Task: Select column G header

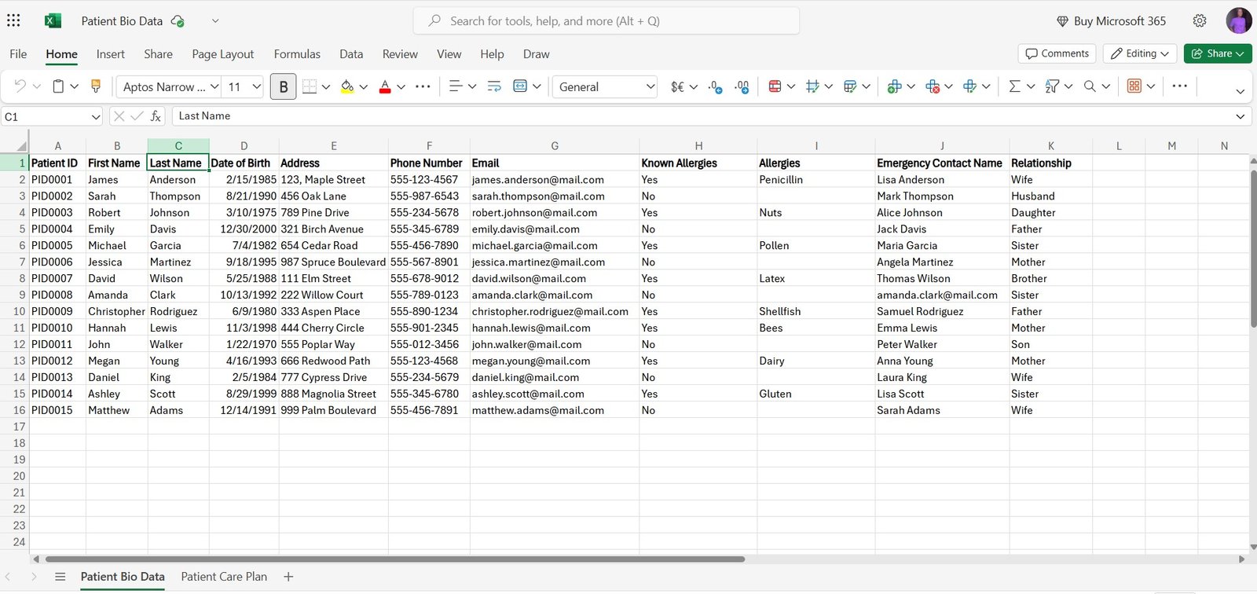Action: [555, 146]
